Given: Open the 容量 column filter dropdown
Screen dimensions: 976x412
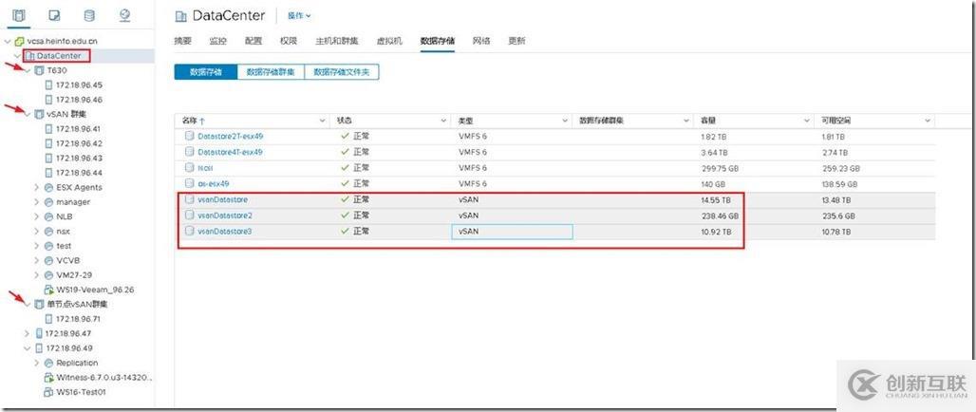Looking at the screenshot, I should [x=807, y=121].
